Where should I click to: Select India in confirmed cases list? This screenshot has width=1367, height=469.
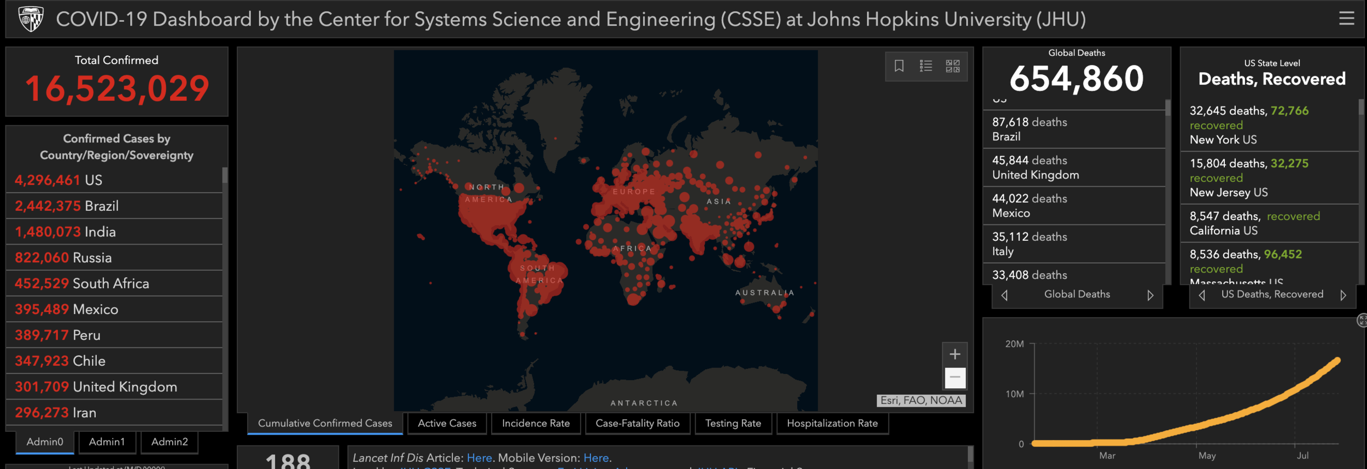tap(114, 231)
